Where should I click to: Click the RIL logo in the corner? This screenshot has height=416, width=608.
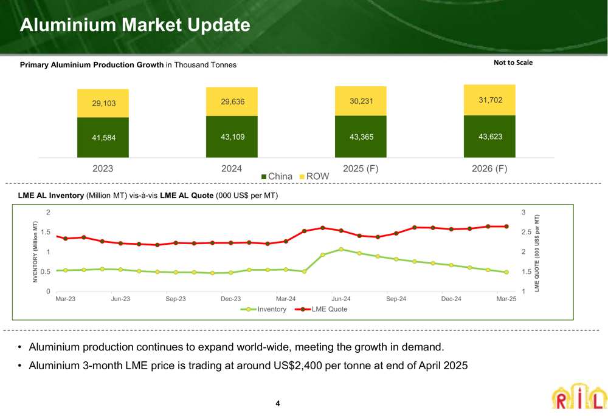579,396
